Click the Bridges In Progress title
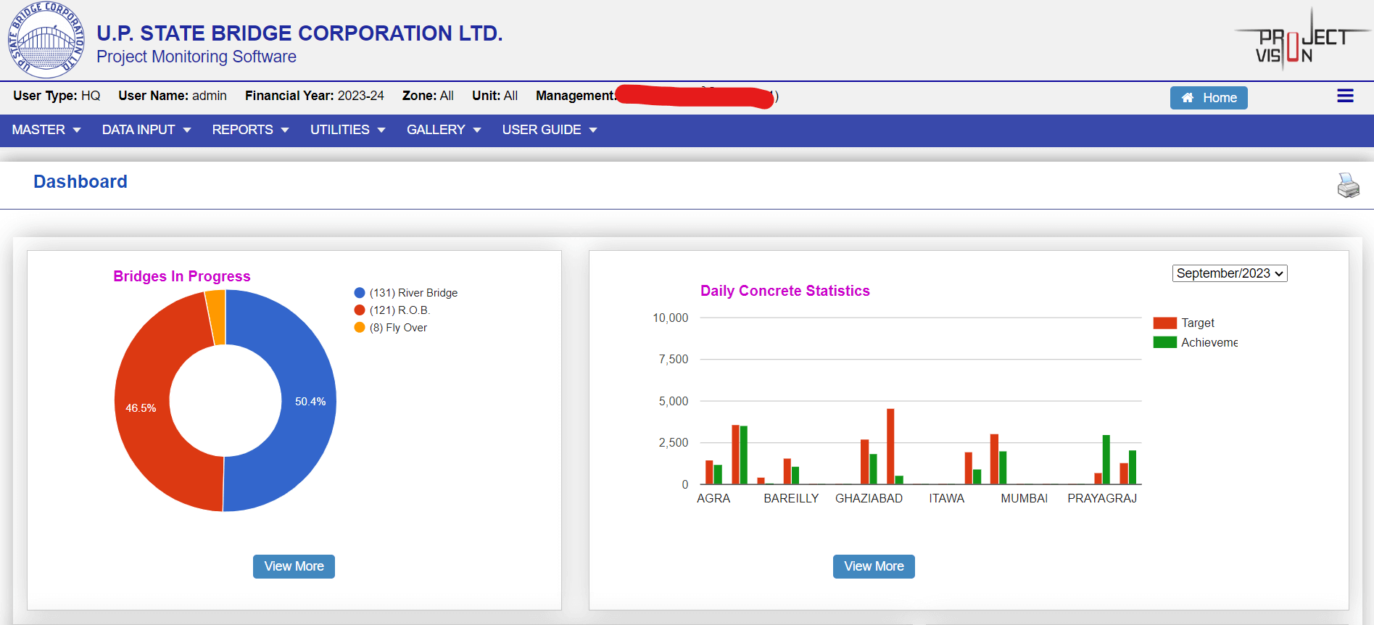This screenshot has width=1374, height=625. point(182,276)
